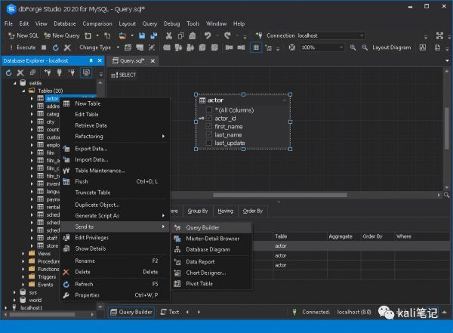Click the refresh icon in Database Explorer
This screenshot has width=453, height=333.
point(9,72)
